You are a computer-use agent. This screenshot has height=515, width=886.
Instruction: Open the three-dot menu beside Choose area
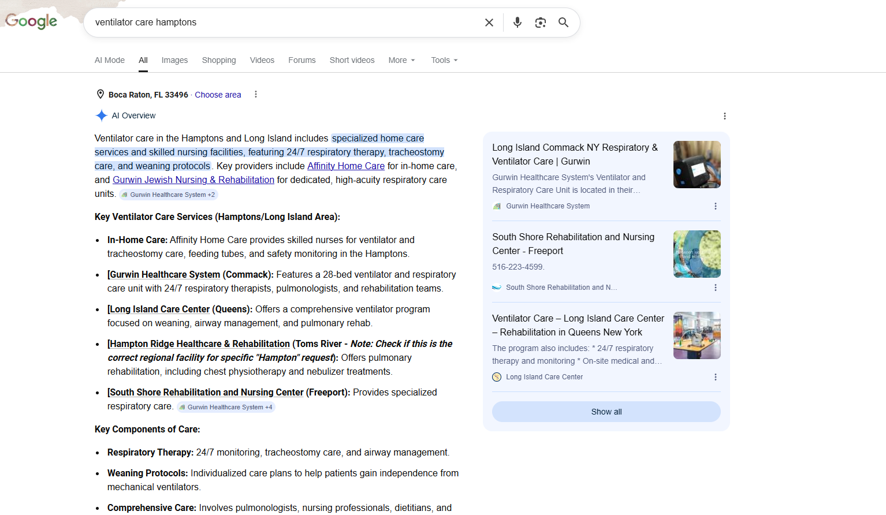point(256,94)
